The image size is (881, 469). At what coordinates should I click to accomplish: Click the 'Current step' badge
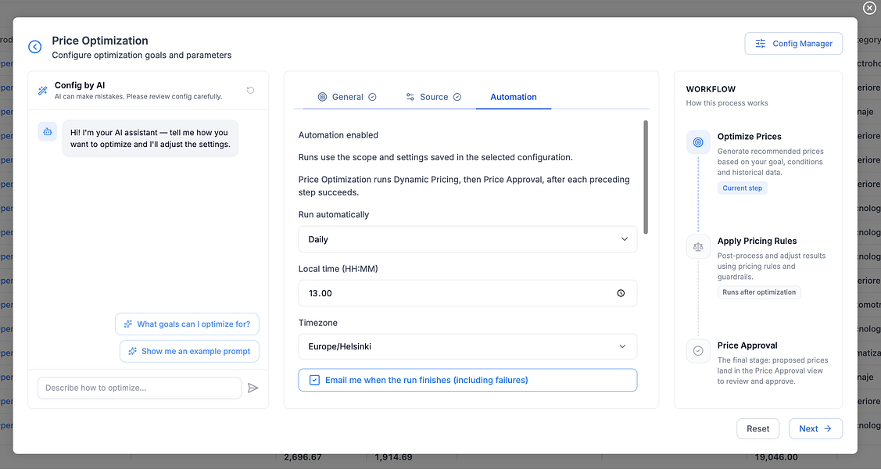point(742,188)
